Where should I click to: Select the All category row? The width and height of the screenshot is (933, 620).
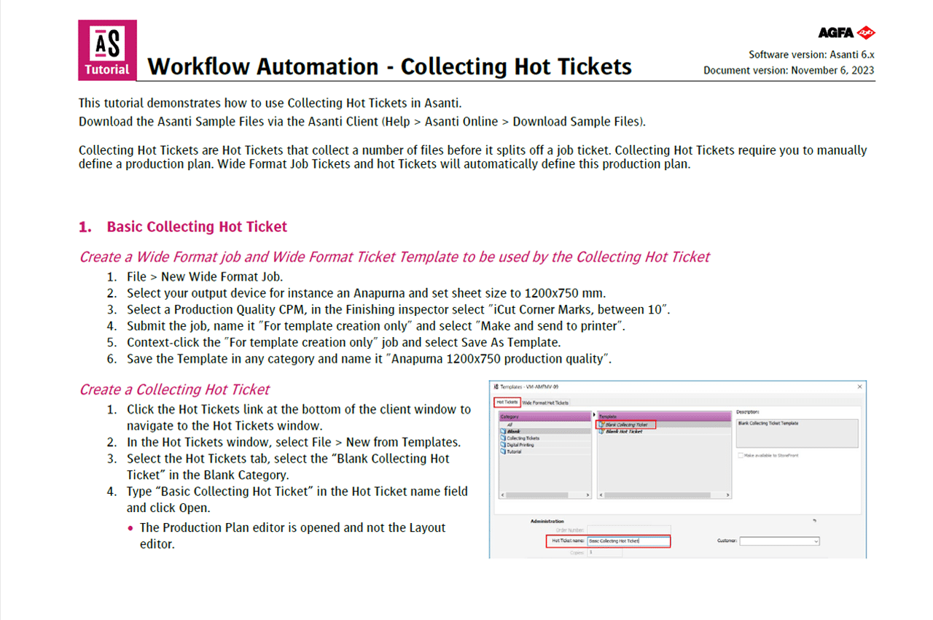(545, 425)
